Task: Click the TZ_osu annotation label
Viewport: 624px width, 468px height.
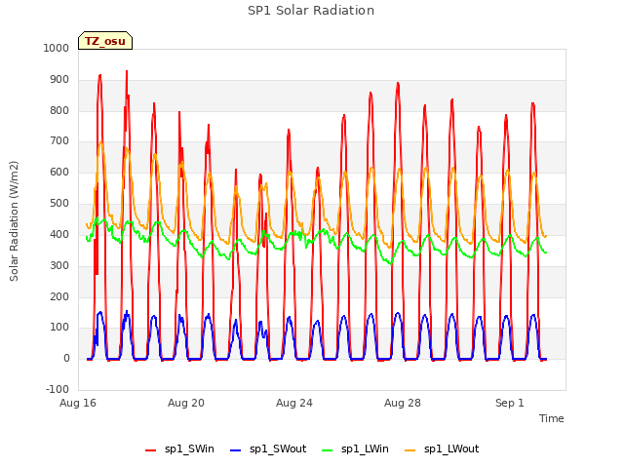Action: coord(105,41)
